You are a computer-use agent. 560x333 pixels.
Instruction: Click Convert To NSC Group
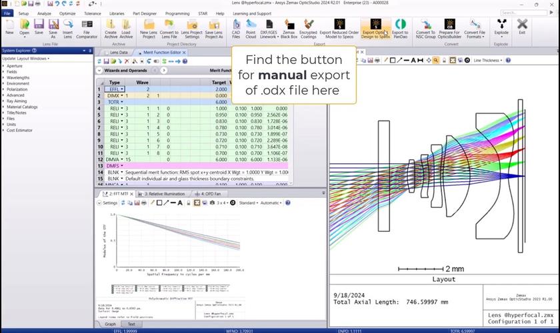click(x=426, y=29)
